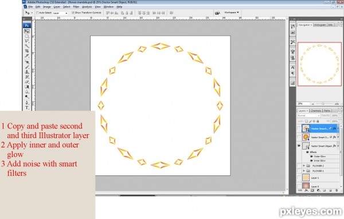This screenshot has width=344, height=219.
Task: Click the Ps logo atop the toolbox
Action: [x=27, y=25]
